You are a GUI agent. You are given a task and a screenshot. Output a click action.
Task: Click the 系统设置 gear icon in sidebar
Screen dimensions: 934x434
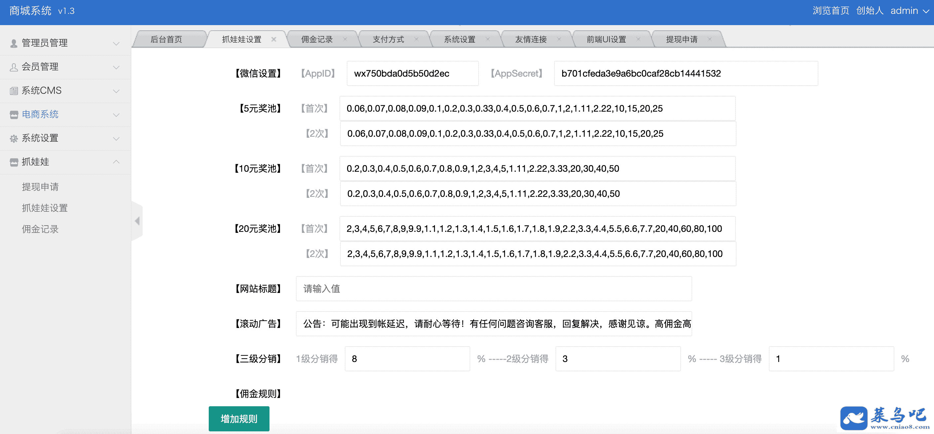pyautogui.click(x=14, y=138)
